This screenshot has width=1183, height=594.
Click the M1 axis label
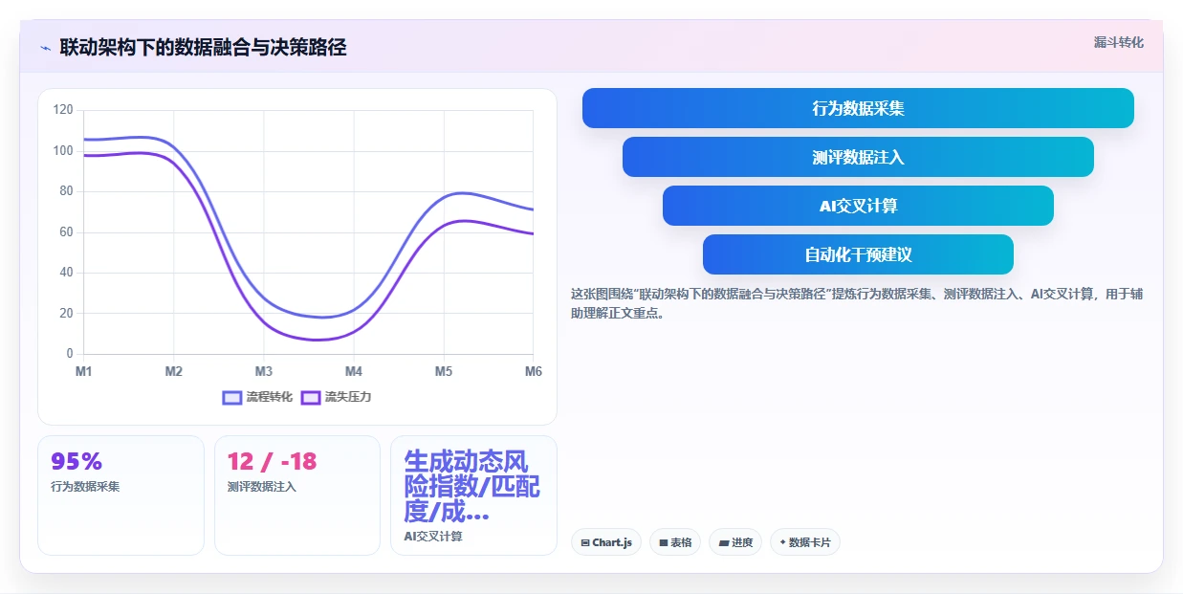tap(84, 371)
